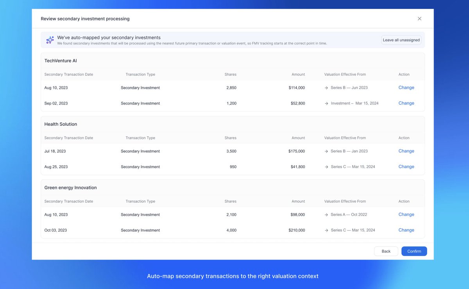Click the $41,800 amount cell
The image size is (469, 289).
tap(298, 167)
